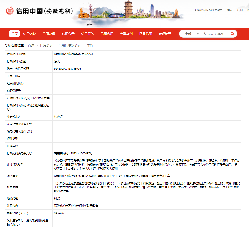The image size is (249, 227).
Task: Open the 全部 search category dropdown
Action: click(x=191, y=34)
